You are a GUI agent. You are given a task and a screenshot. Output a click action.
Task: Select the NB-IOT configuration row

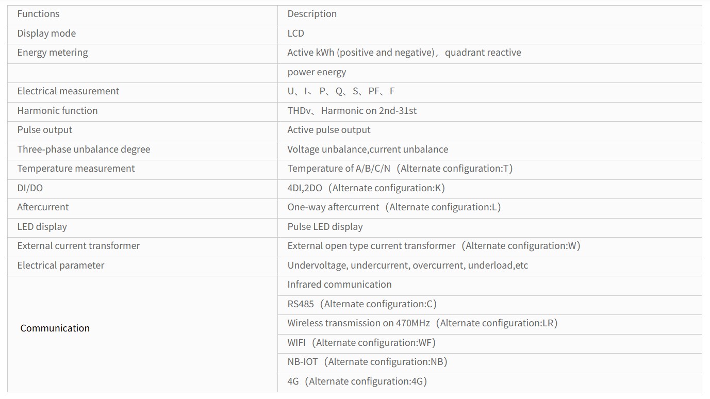click(489, 363)
